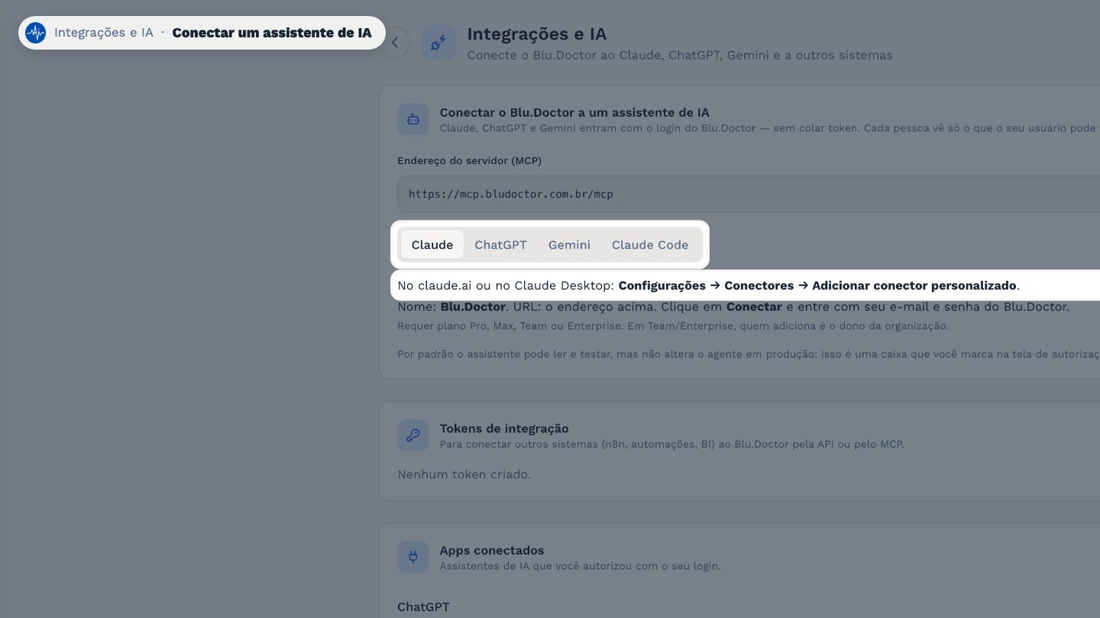Click the 'Apps conectados' heading
This screenshot has width=1100, height=618.
[x=492, y=551]
